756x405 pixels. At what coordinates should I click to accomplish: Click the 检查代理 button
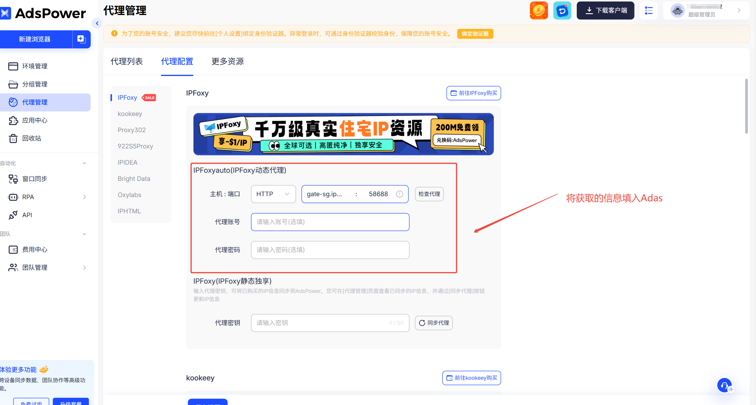(429, 194)
